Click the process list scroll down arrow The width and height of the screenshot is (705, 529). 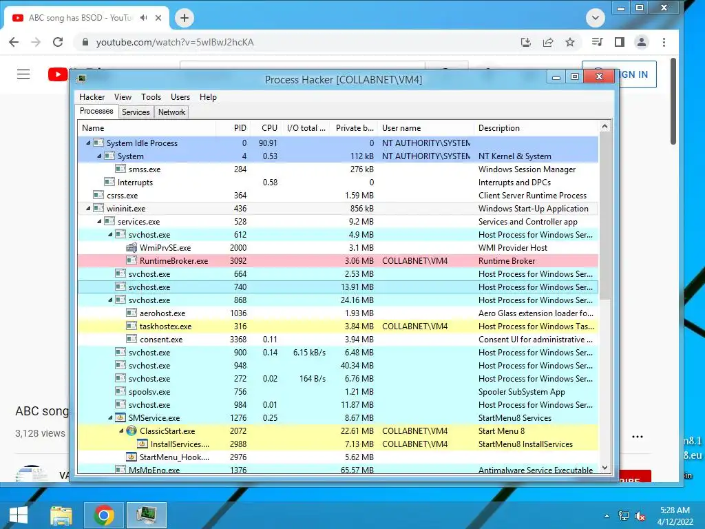pos(604,468)
